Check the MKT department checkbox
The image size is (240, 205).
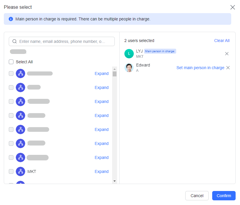tap(11, 171)
